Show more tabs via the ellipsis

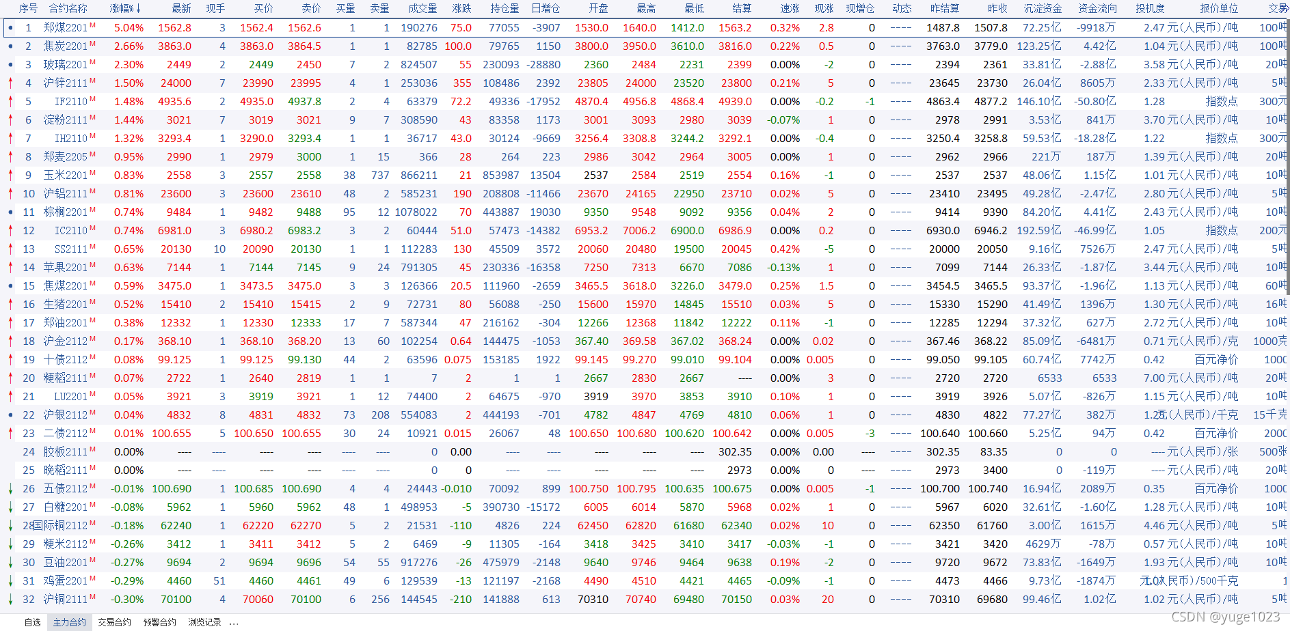point(234,623)
